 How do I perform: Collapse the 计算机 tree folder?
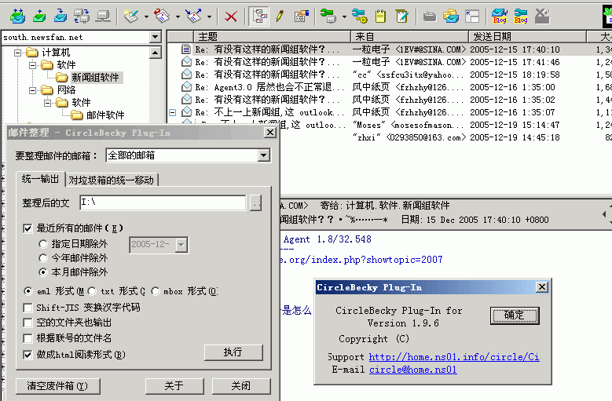click(x=17, y=53)
